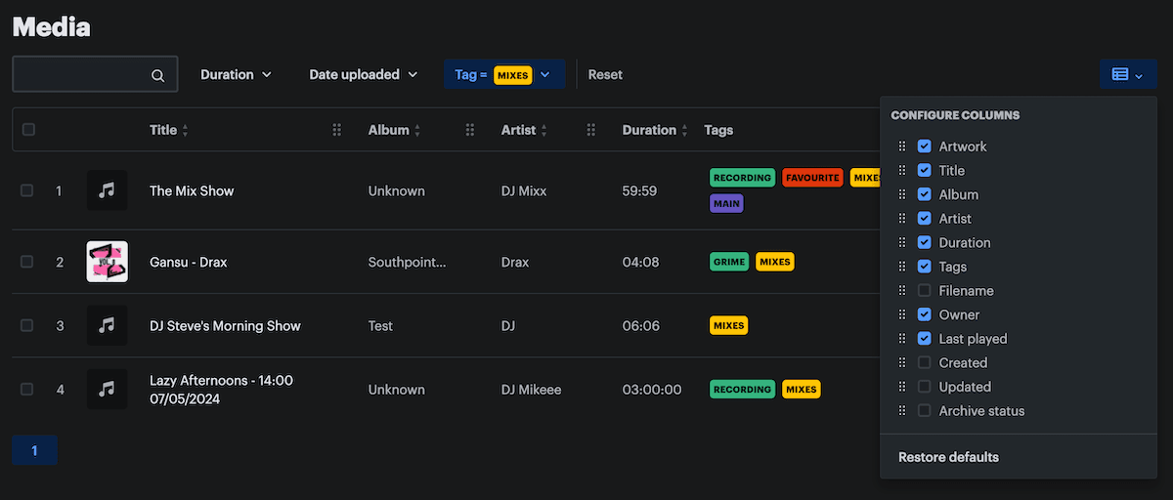
Task: Click the Owner entry in Configure Columns
Action: 959,314
